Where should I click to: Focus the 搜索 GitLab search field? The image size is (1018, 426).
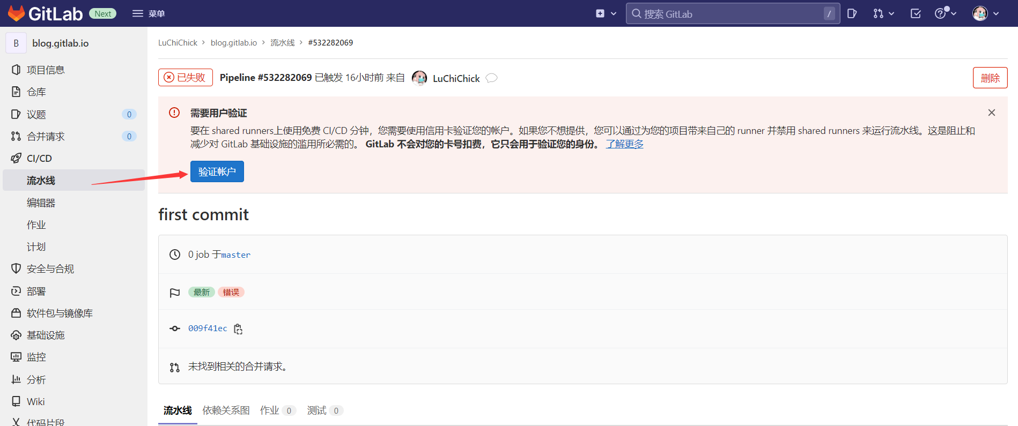click(733, 13)
